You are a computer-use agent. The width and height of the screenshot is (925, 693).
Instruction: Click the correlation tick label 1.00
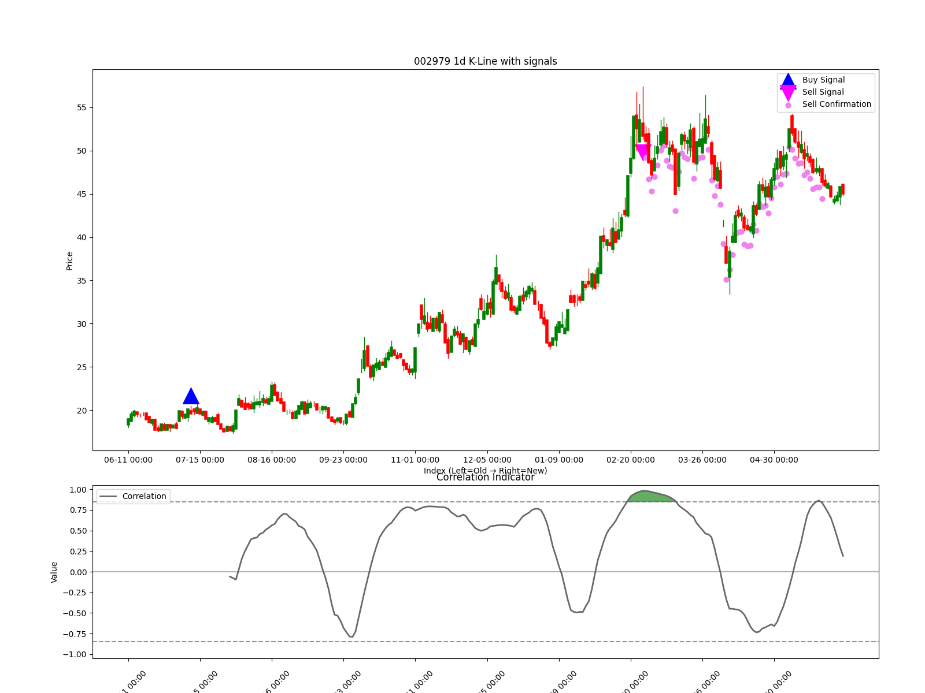[77, 490]
